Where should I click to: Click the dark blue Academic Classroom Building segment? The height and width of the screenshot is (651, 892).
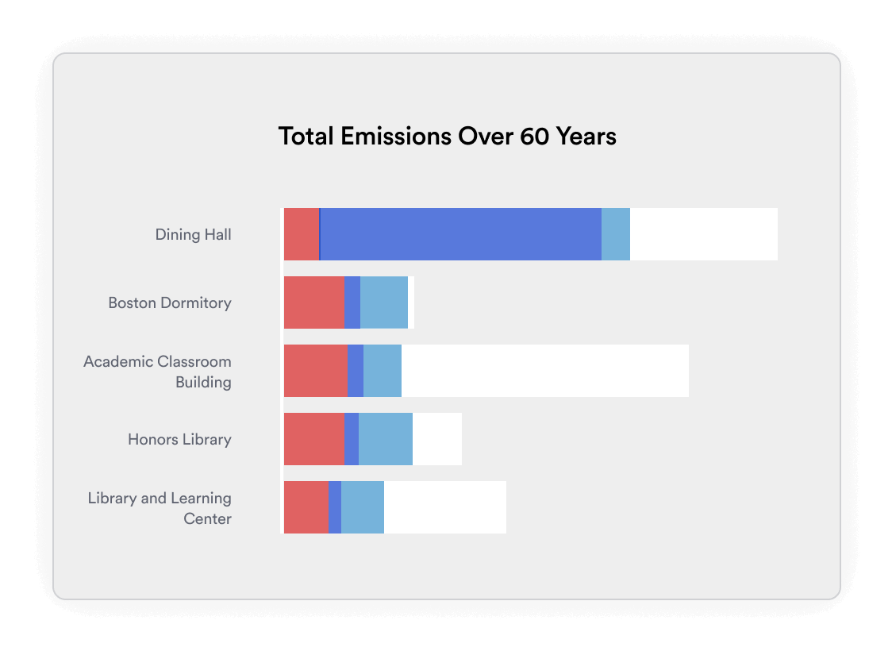356,371
